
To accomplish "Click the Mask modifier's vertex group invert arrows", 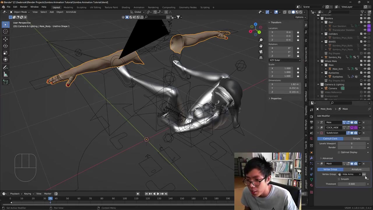I will click(x=364, y=174).
